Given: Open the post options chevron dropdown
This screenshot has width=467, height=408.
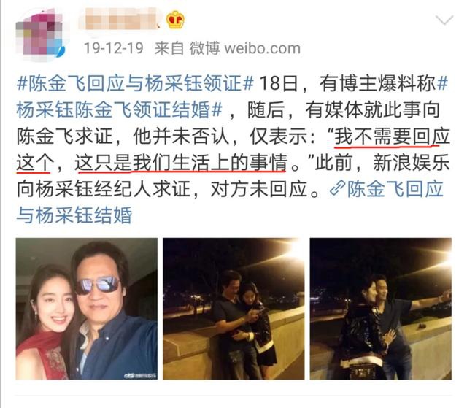Looking at the screenshot, I should click(444, 20).
